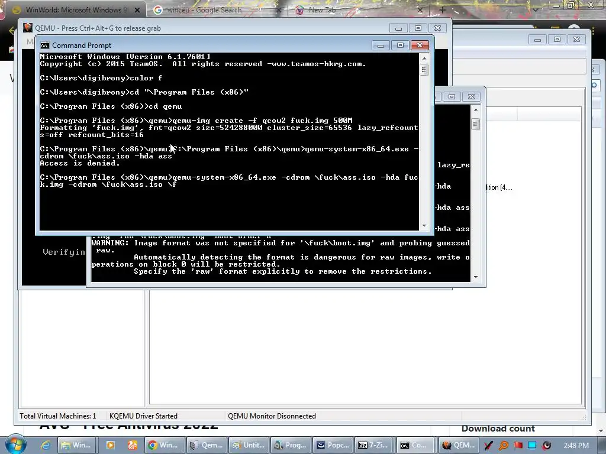Switch to the 7-Zip taskbar item
Image resolution: width=606 pixels, height=454 pixels.
375,445
